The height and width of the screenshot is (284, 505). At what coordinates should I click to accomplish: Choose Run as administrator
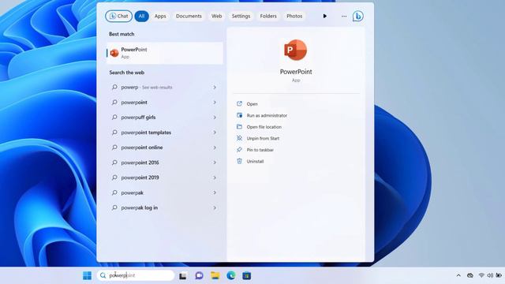click(267, 115)
